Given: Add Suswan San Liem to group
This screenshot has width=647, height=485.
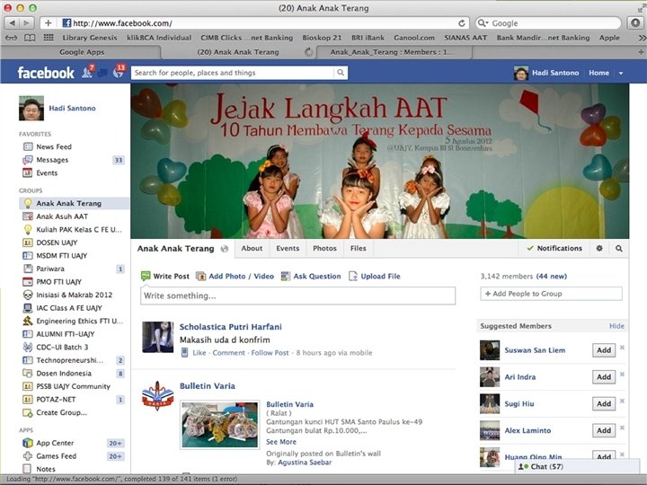Looking at the screenshot, I should pos(604,350).
